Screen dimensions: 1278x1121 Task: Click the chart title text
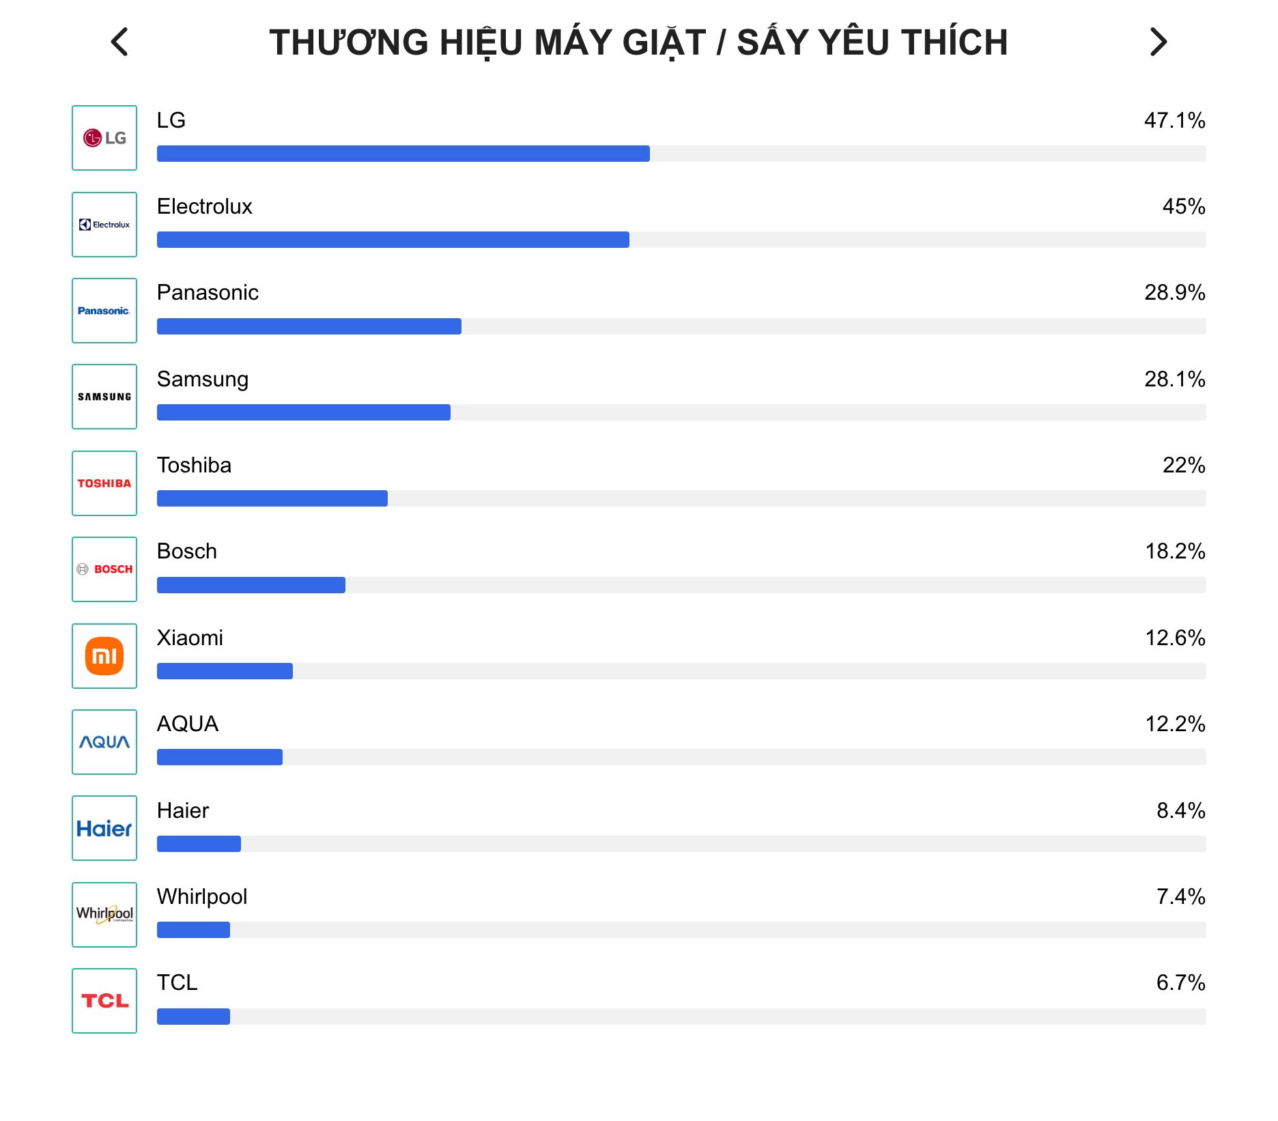(638, 42)
